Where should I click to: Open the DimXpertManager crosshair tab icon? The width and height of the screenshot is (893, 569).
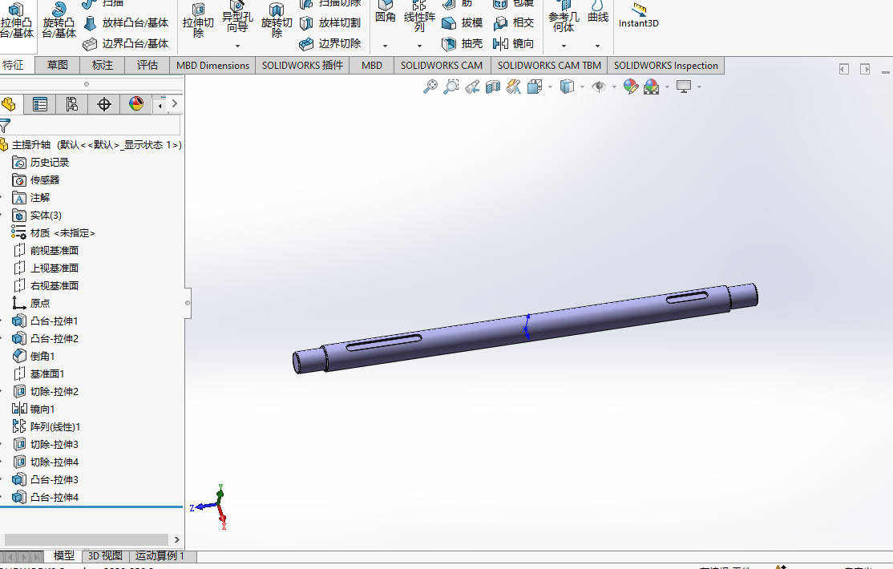(x=103, y=104)
